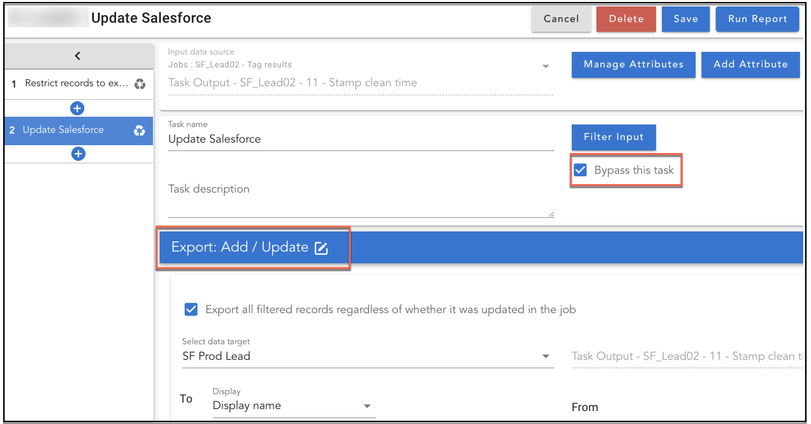
Task: Collapse the task list sidebar chevron
Action: point(78,56)
